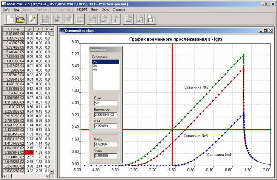Click the Время, сут input field
The image size is (277, 180).
point(105,114)
